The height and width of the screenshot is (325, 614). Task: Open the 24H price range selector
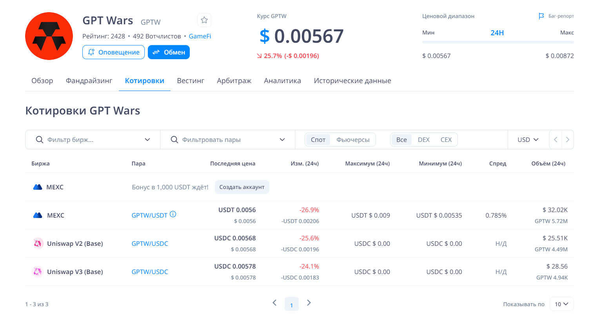[497, 33]
